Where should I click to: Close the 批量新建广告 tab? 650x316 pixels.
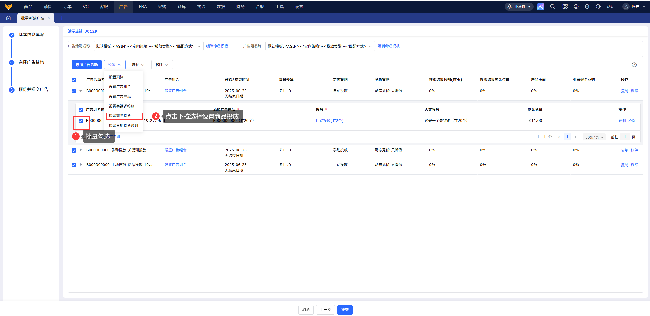coord(49,18)
